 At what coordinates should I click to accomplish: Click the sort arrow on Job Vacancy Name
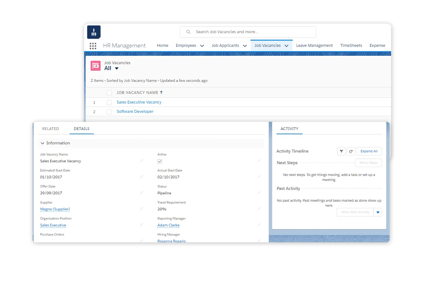click(161, 92)
